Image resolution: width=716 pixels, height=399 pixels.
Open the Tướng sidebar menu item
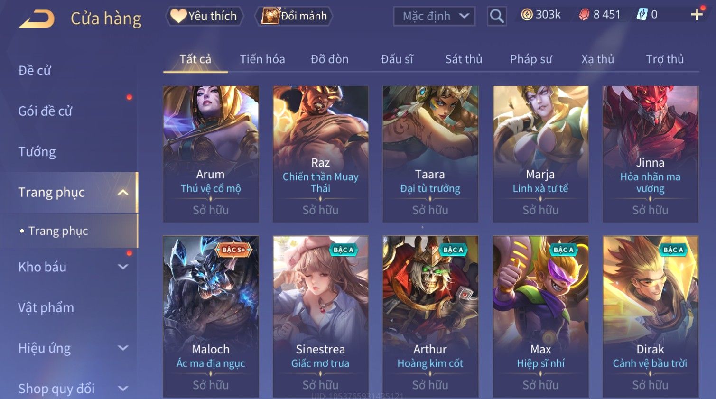tap(37, 152)
